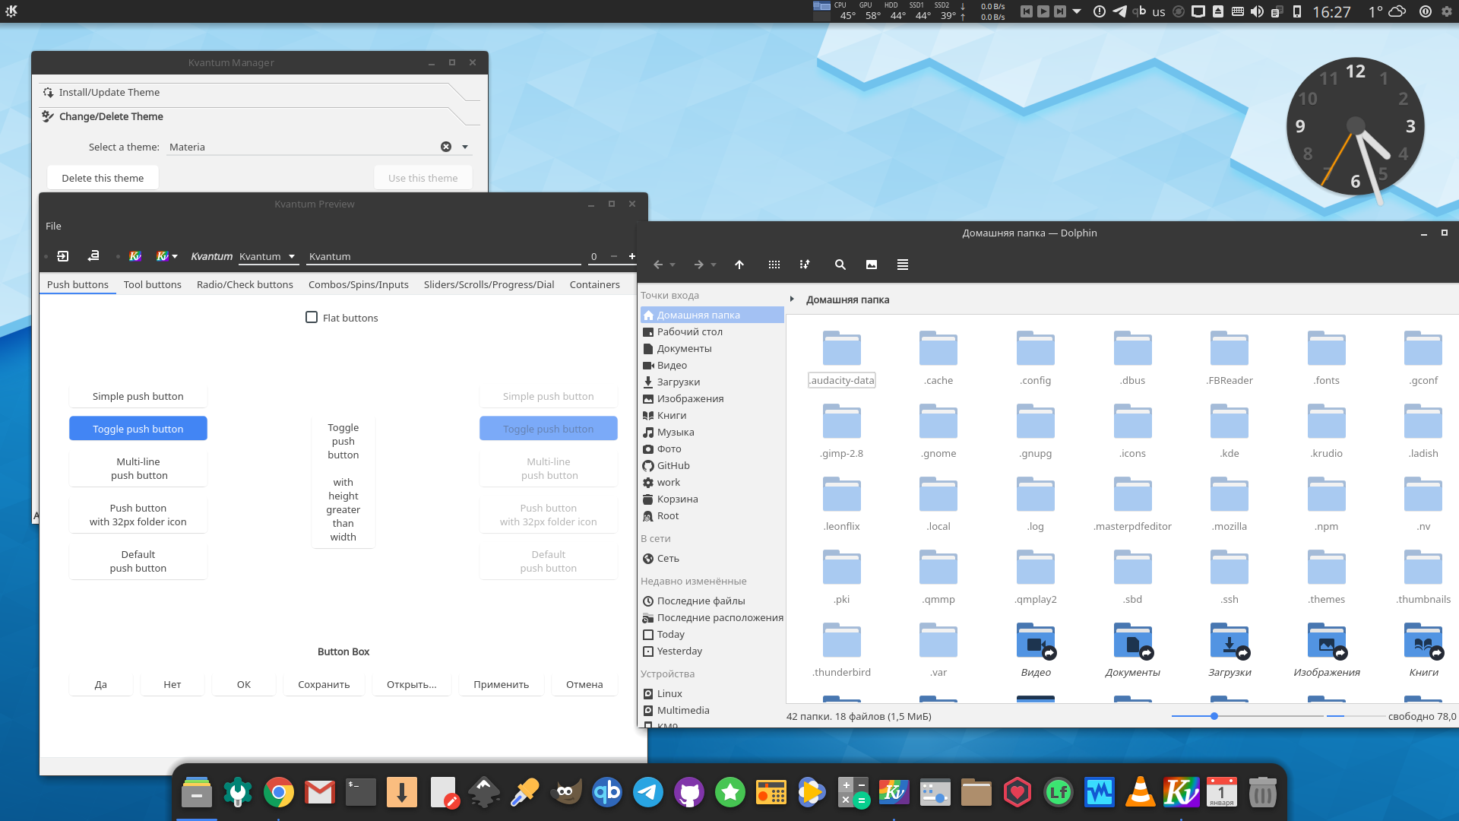This screenshot has width=1459, height=821.
Task: Open Telegram from the dock
Action: 648,792
